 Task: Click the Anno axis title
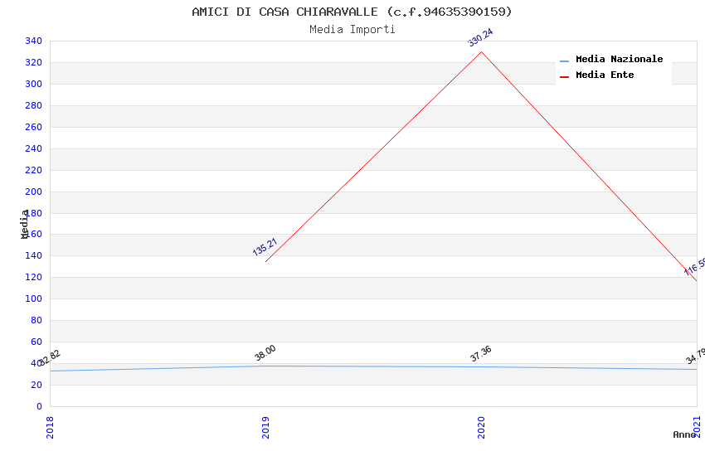click(684, 434)
